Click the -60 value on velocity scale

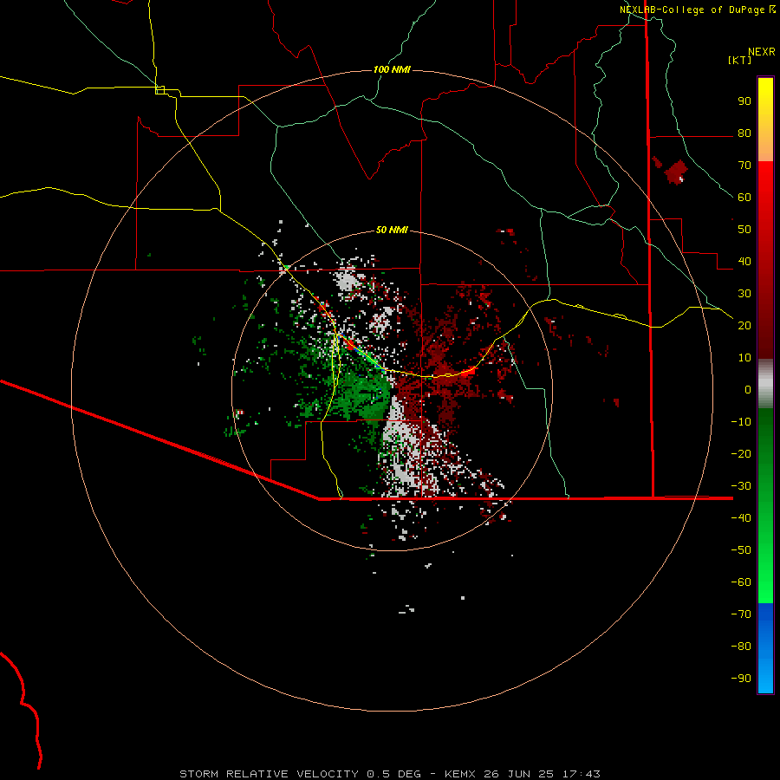tap(741, 582)
